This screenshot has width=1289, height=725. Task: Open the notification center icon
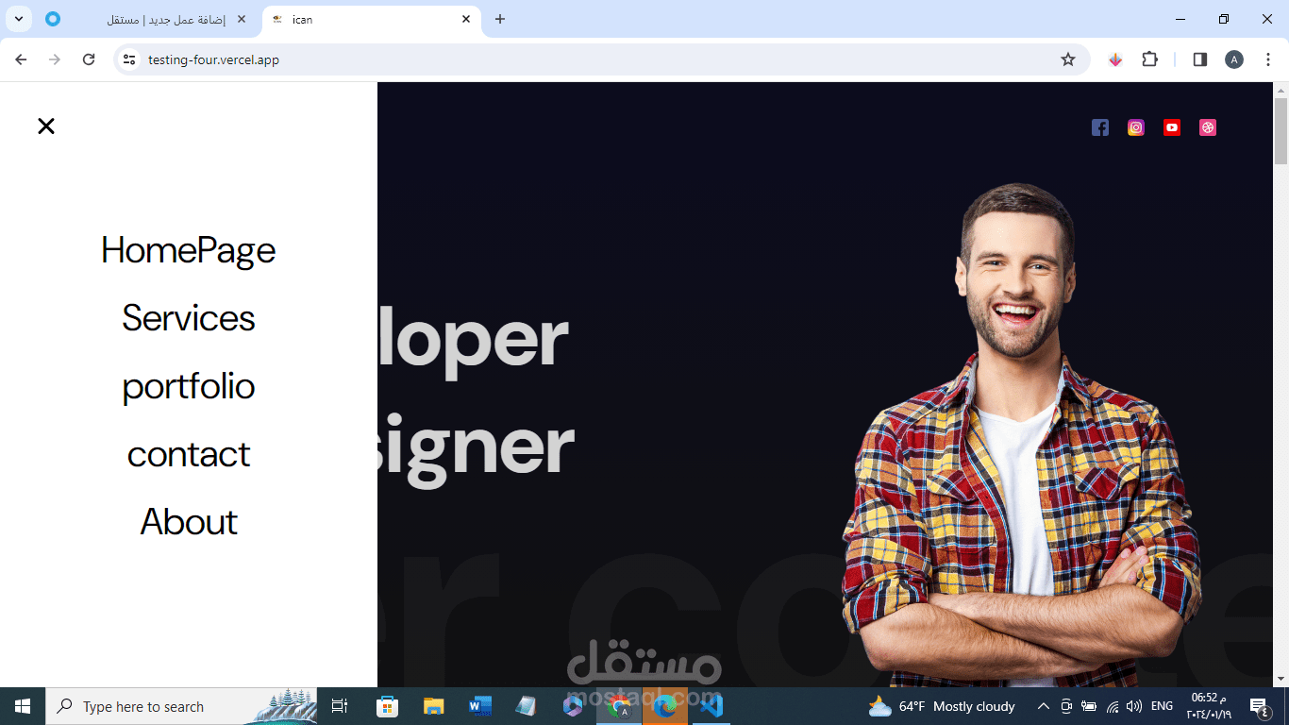point(1259,706)
